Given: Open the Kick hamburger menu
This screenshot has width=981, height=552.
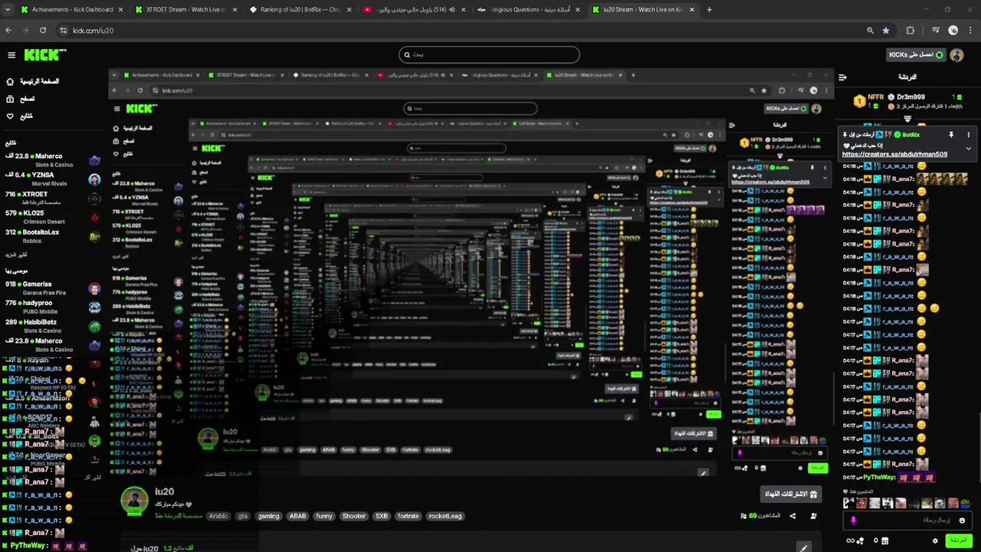Looking at the screenshot, I should click(11, 55).
